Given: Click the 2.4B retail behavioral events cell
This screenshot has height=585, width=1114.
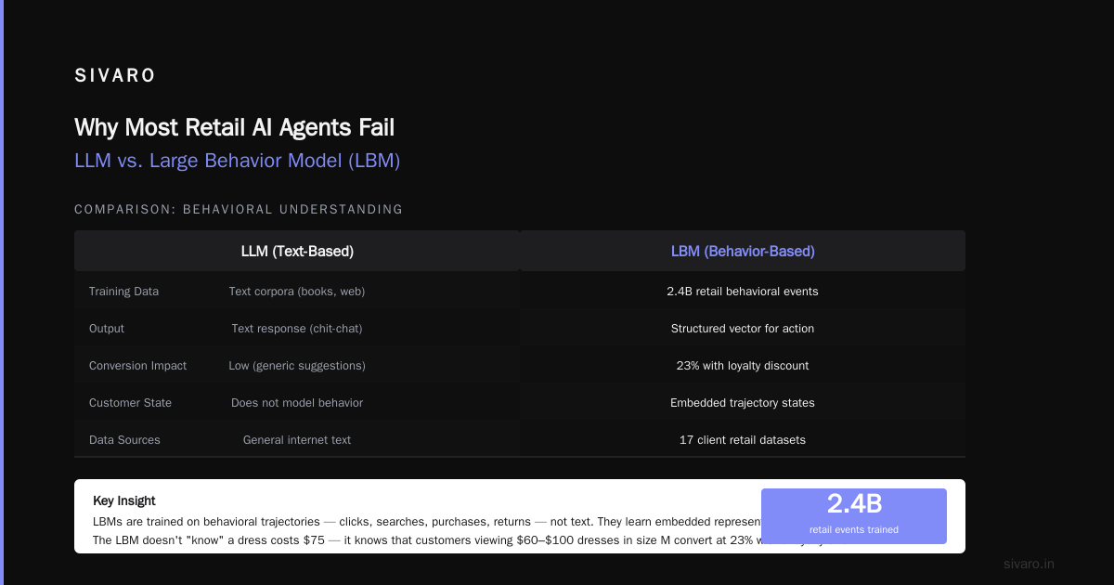Looking at the screenshot, I should coord(743,292).
